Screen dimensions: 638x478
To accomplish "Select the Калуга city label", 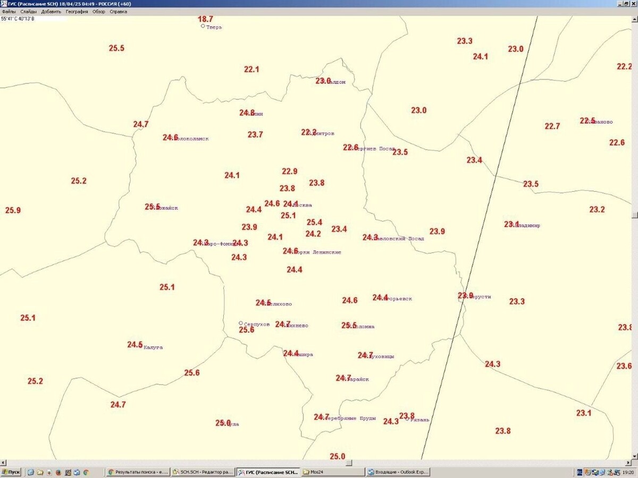I will point(153,347).
